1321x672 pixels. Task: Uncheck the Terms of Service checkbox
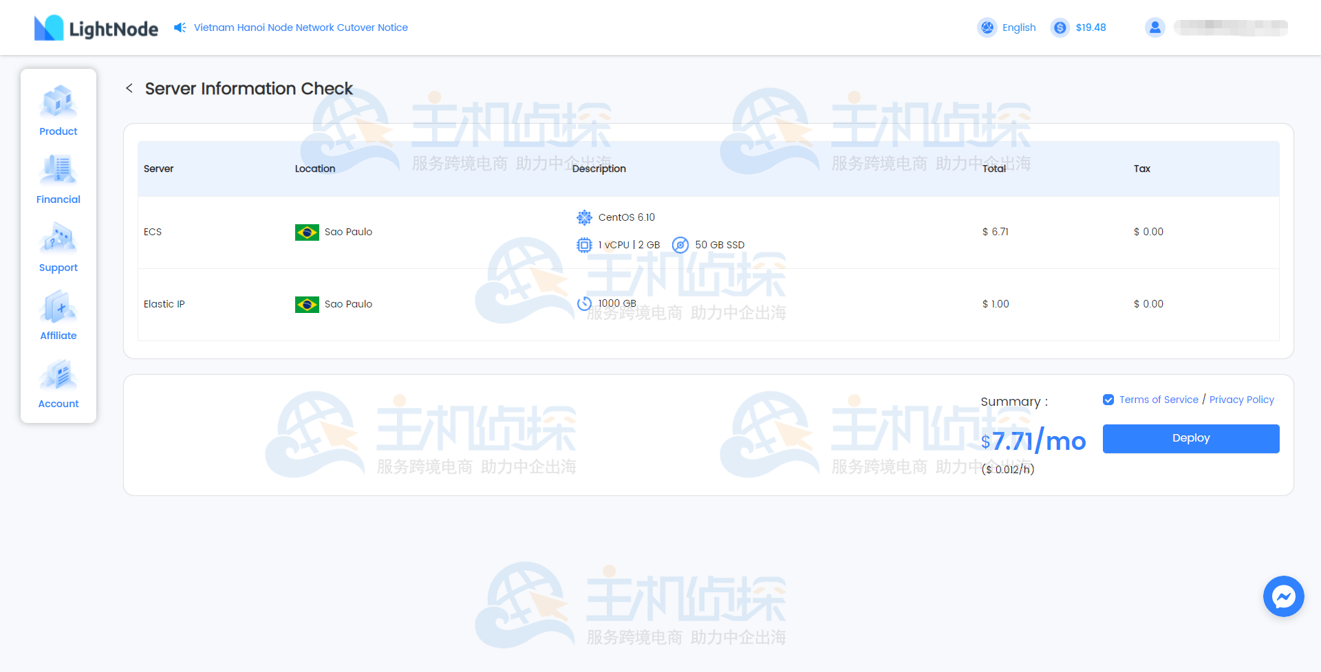click(x=1108, y=399)
